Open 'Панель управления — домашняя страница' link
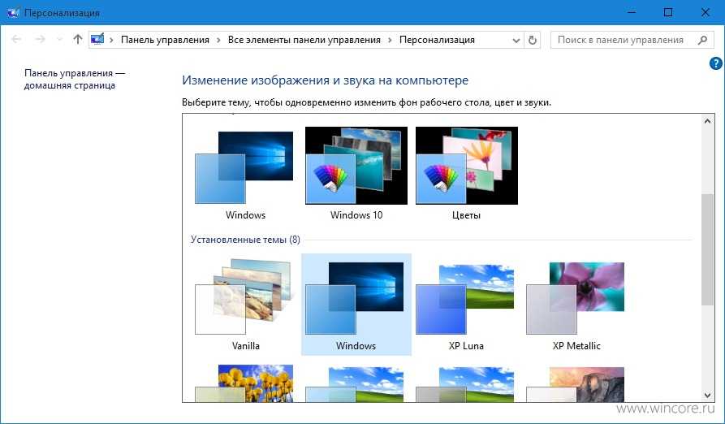The image size is (725, 424). [75, 79]
